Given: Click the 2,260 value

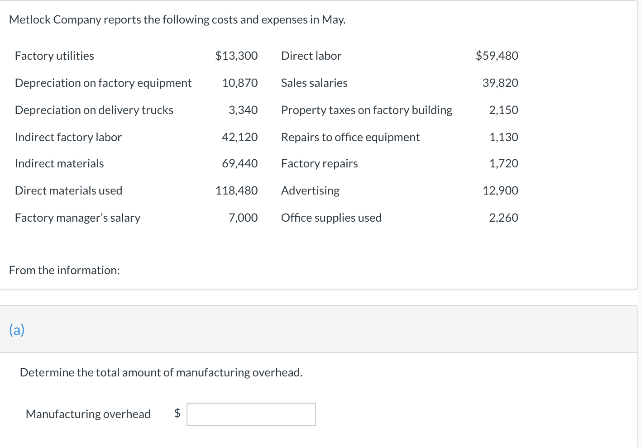Looking at the screenshot, I should pos(504,218).
